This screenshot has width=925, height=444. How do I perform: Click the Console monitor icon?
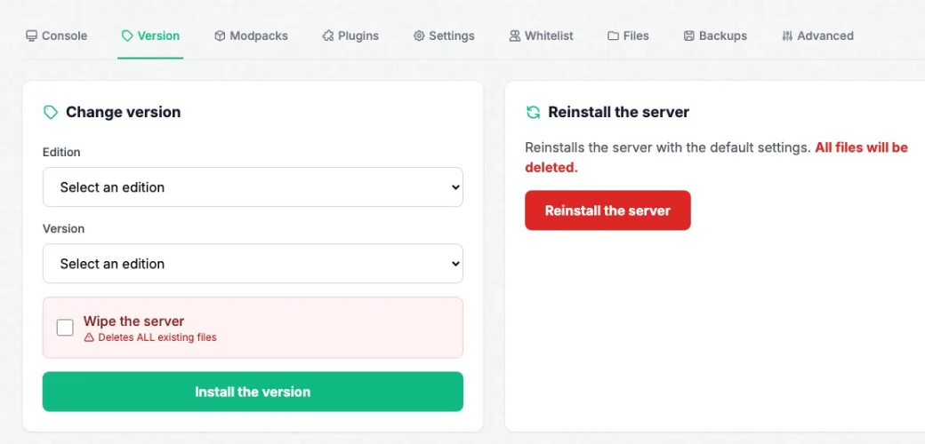31,36
